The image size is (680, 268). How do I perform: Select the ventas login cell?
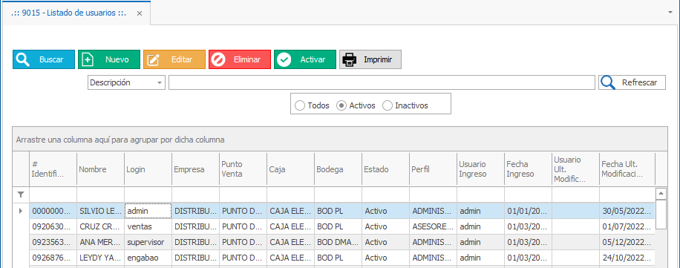tap(148, 226)
